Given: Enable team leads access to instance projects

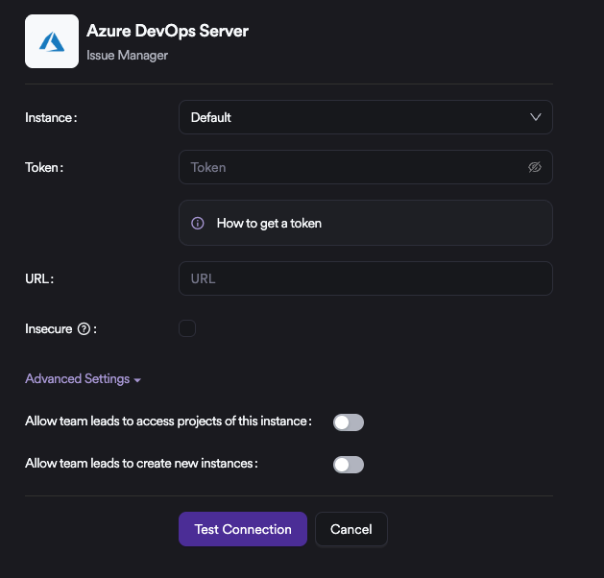Looking at the screenshot, I should pos(349,422).
